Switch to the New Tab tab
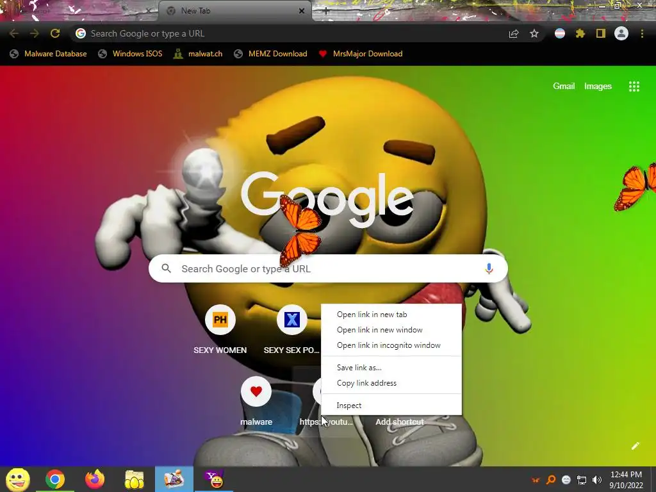This screenshot has height=492, width=656. (x=235, y=11)
